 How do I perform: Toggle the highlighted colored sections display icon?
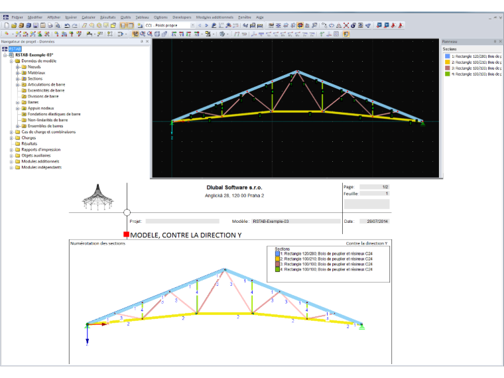tap(346, 34)
